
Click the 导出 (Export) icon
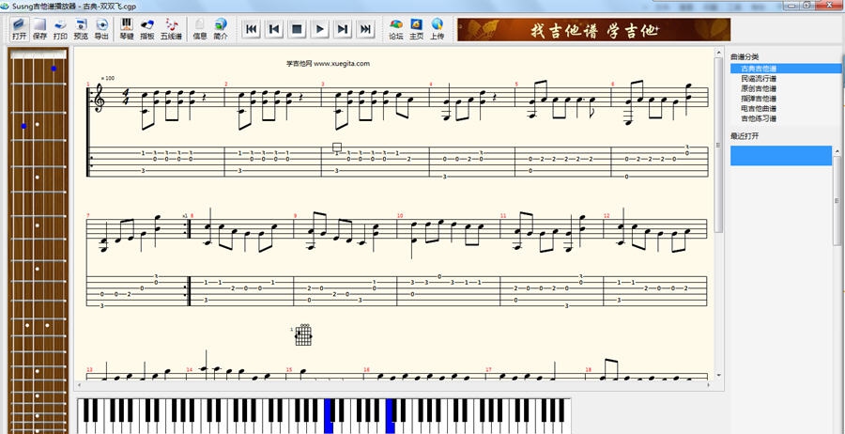[101, 29]
